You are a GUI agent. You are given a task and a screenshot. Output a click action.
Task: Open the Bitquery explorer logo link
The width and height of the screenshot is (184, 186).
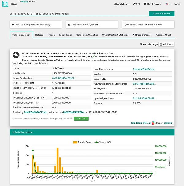157,123
